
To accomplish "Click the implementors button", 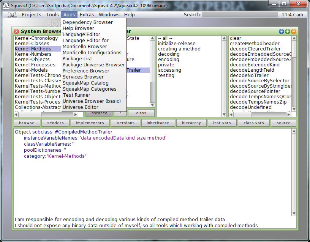I will [90, 123].
